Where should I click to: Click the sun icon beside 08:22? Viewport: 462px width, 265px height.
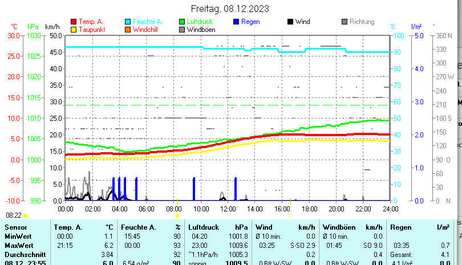point(25,216)
